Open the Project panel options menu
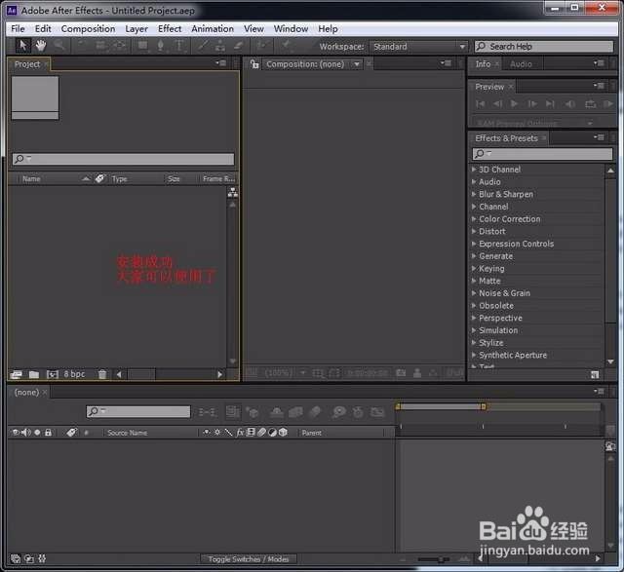Image resolution: width=624 pixels, height=572 pixels. point(221,63)
